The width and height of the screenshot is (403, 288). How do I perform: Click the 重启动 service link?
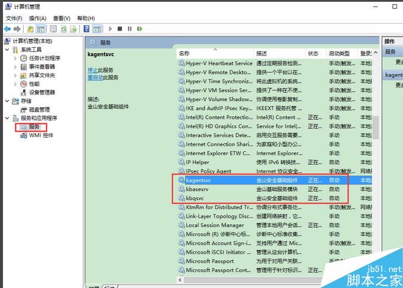[x=95, y=77]
